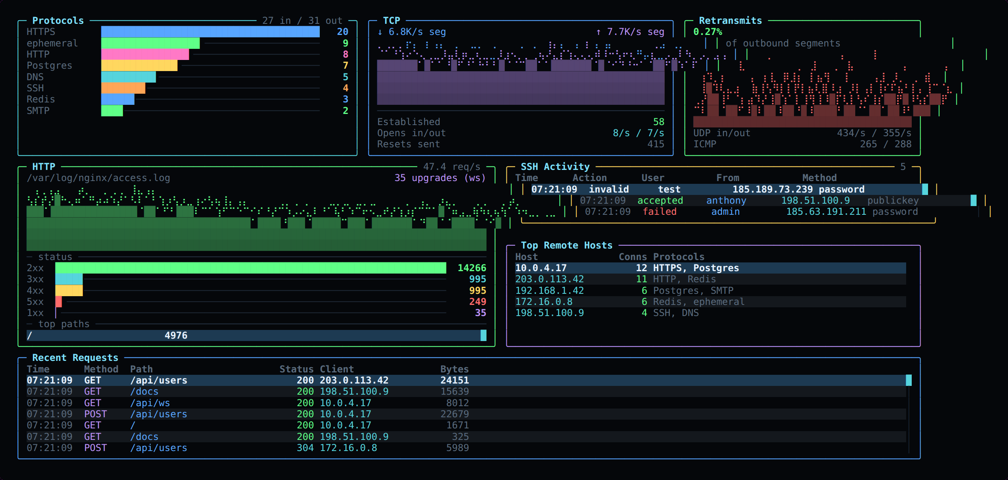
Task: Select host 203.0.113.42 row
Action: pos(710,279)
